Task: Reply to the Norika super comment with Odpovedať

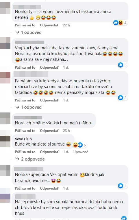Action: tap(49, 188)
